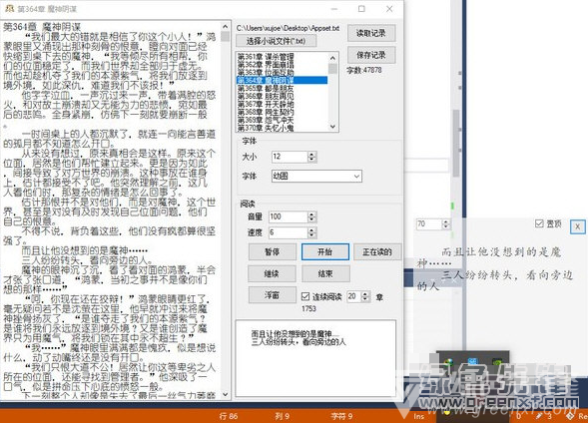Image resolution: width=588 pixels, height=423 pixels.
Task: Click the floating window's 70 value field
Action: click(x=429, y=224)
